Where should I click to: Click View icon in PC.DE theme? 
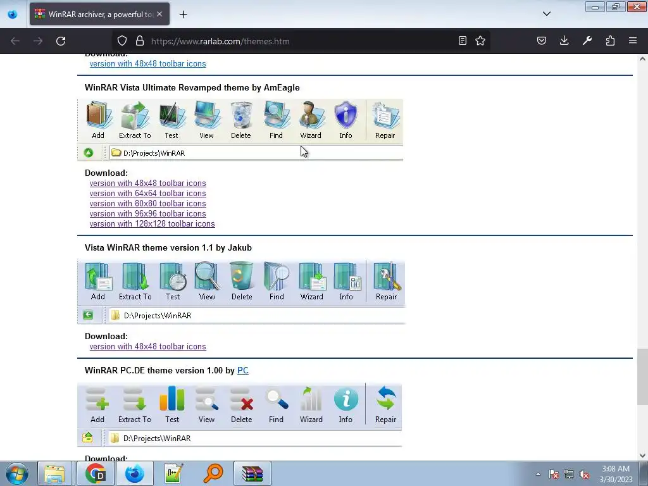(x=207, y=399)
